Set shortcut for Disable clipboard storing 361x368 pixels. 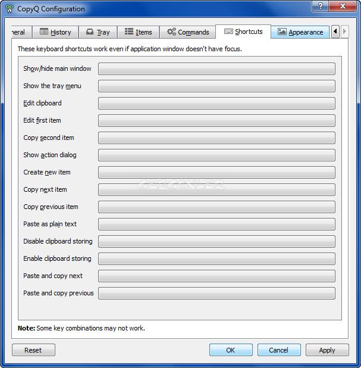coord(216,241)
